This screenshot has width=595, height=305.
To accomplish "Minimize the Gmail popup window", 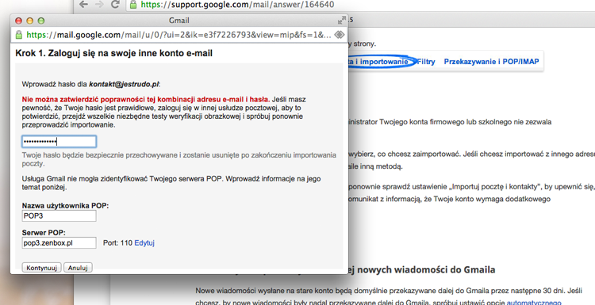I will pos(29,21).
